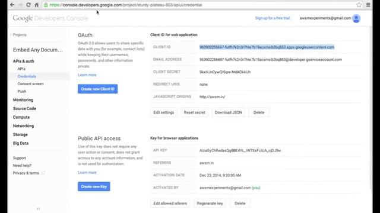Click Learn more under Public API access

click(87, 172)
